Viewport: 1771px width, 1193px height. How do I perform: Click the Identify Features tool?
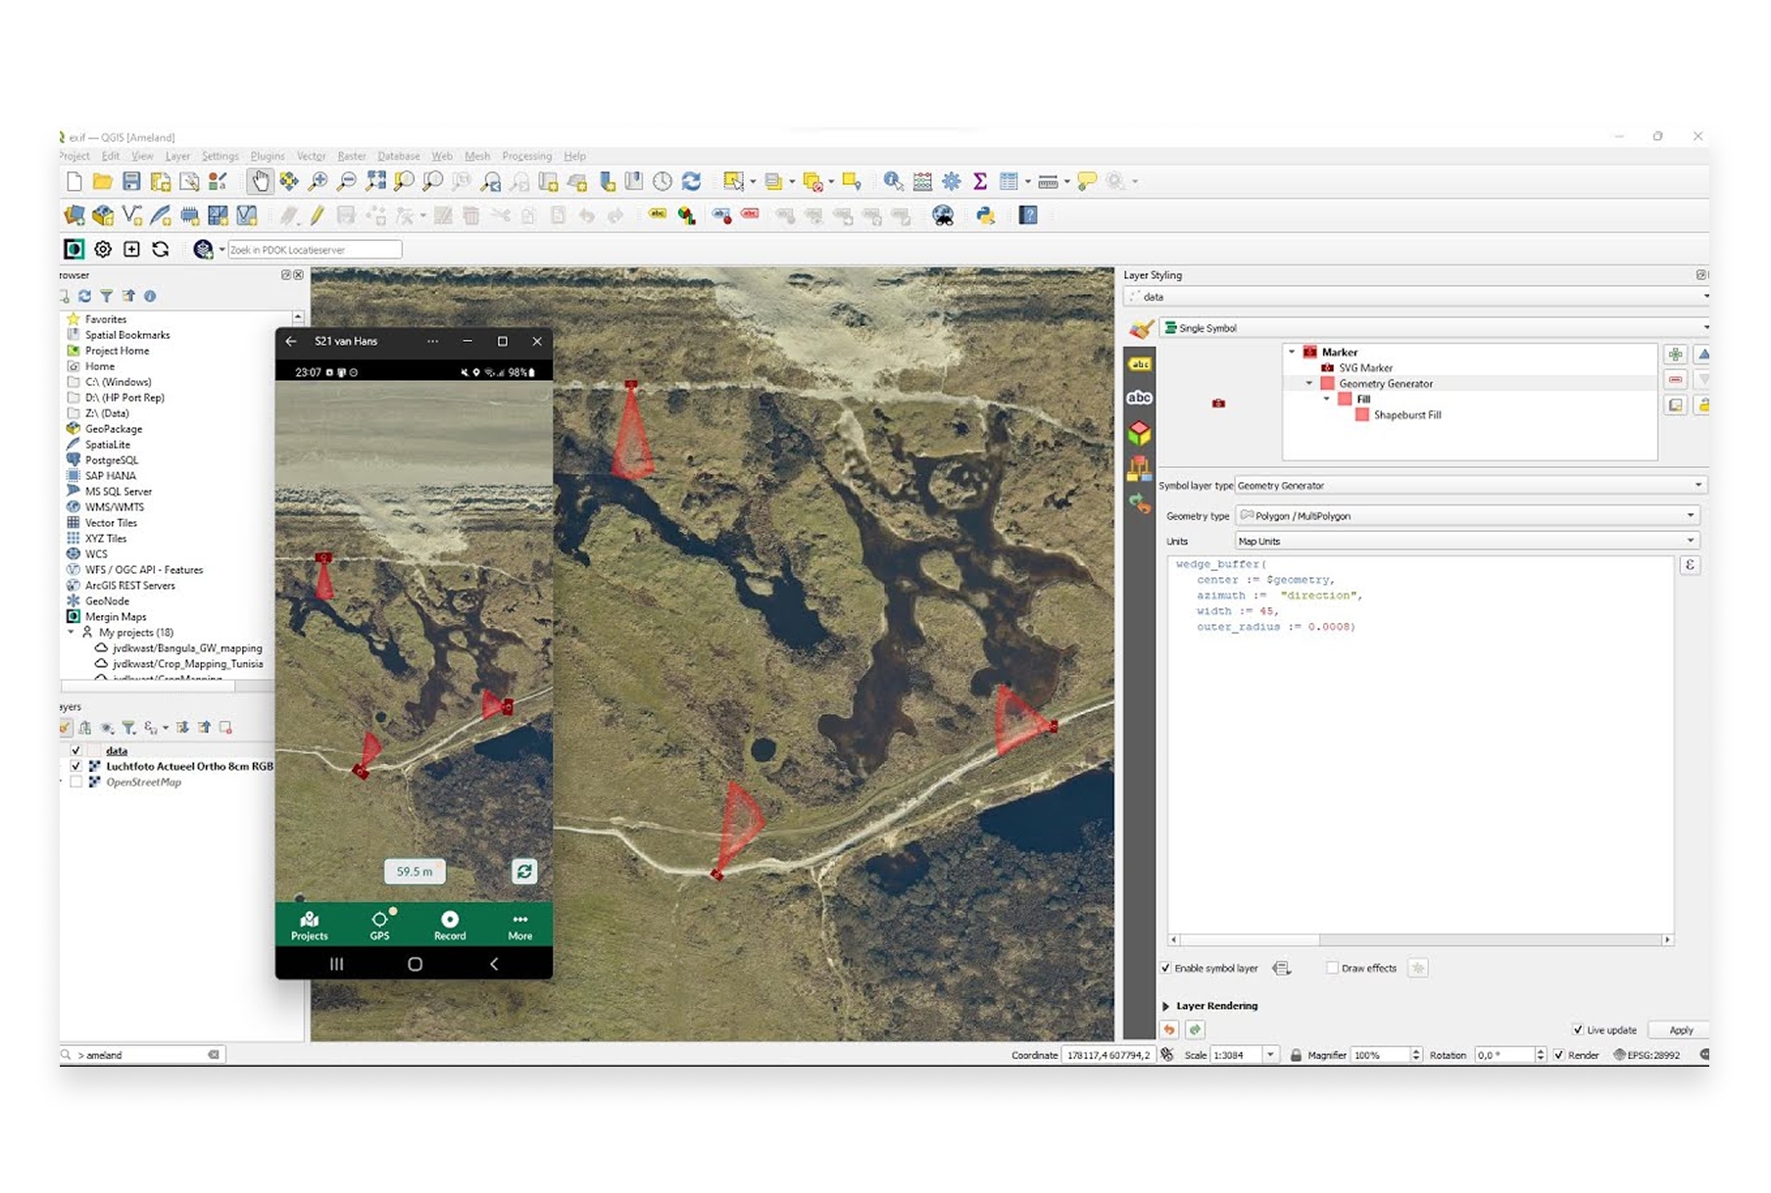pyautogui.click(x=893, y=181)
